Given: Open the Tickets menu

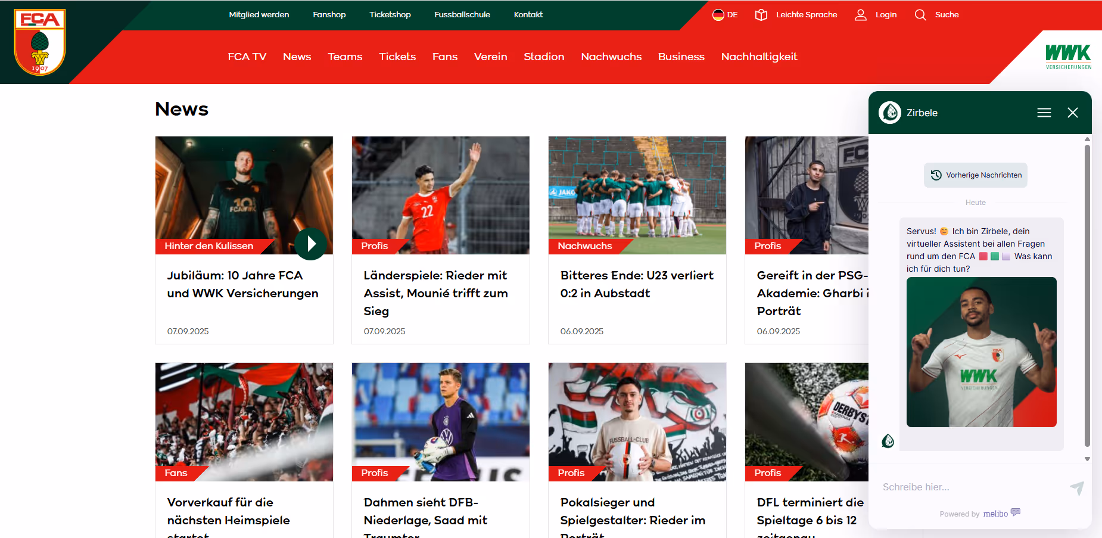Looking at the screenshot, I should coord(397,57).
